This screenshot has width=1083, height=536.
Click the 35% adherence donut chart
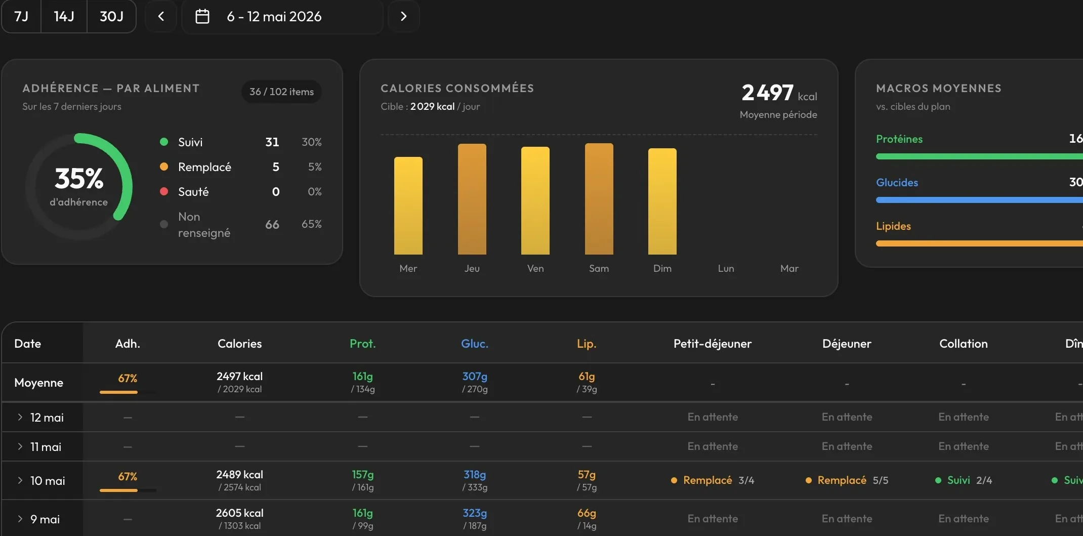click(x=79, y=186)
